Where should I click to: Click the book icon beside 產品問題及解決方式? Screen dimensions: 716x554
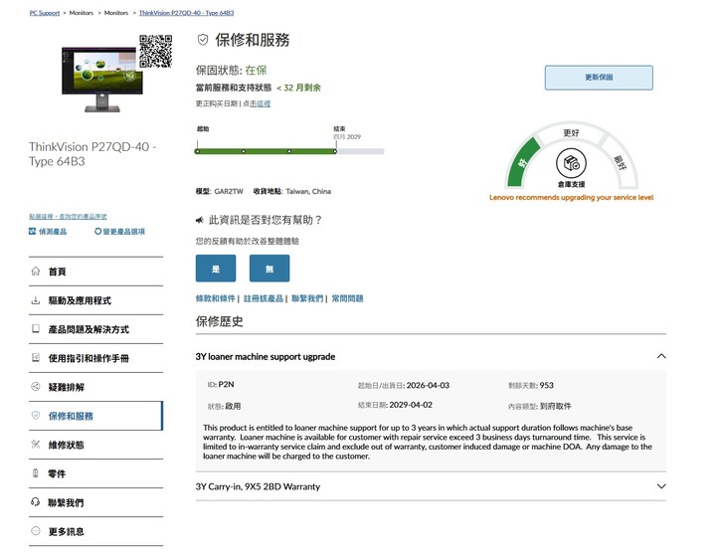36,328
